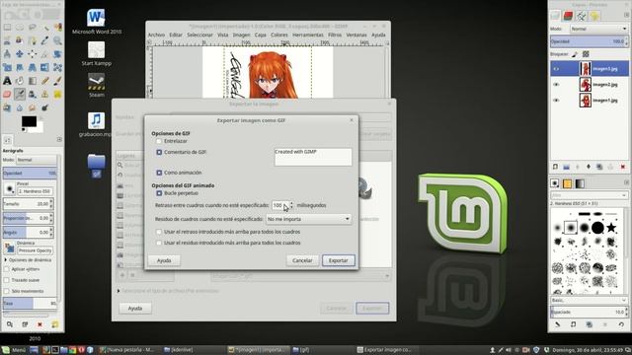
Task: Adjust layers panel Opacidad slider
Action: point(589,41)
